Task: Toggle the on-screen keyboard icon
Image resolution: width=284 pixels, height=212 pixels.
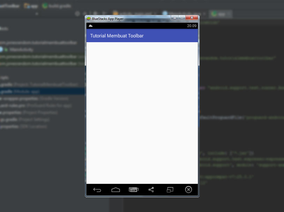Action: pyautogui.click(x=134, y=190)
